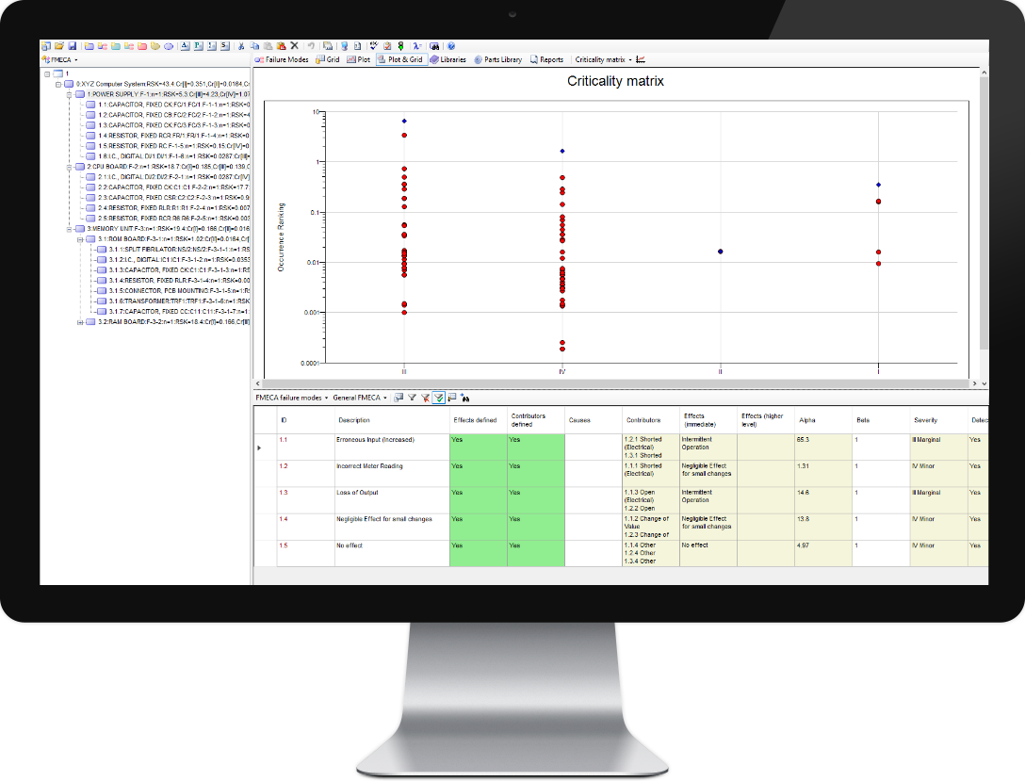Collapse the 1:POWER SUPPLY tree node

coord(70,94)
